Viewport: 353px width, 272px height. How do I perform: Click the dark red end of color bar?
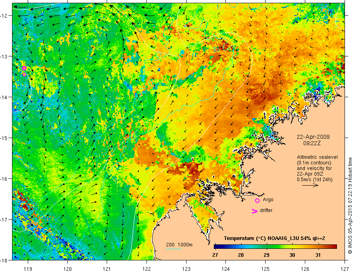(335, 247)
